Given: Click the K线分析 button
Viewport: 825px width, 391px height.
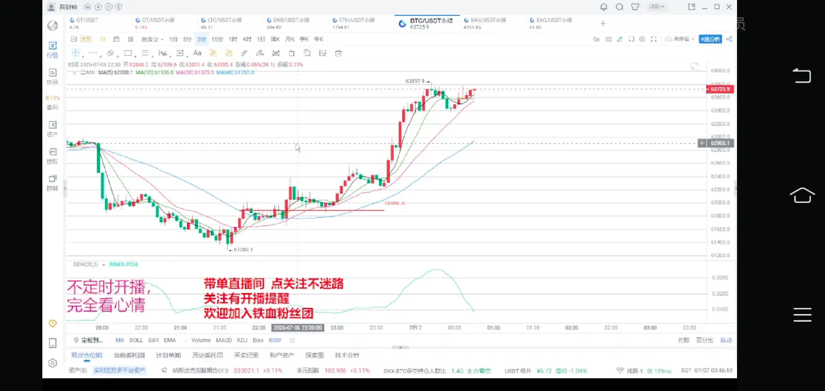Looking at the screenshot, I should coord(710,39).
